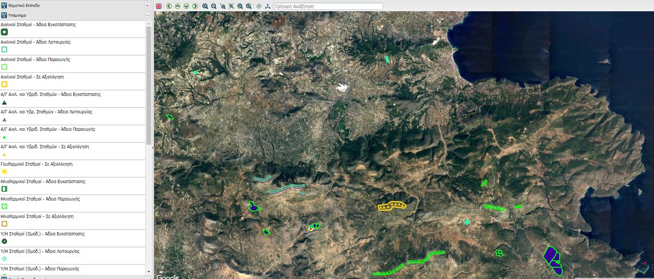Click the zoom in magnifier
The image size is (654, 279).
tap(205, 6)
